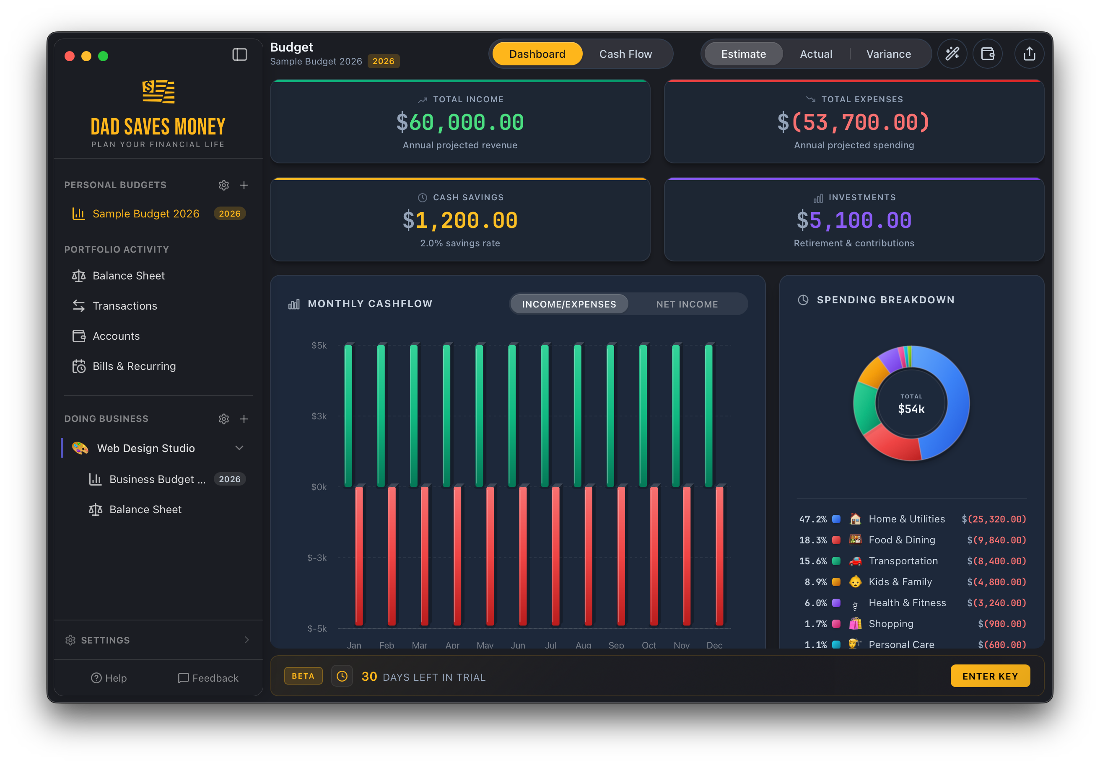Open the Transactions section in the sidebar
Screen dimensions: 1100x765
coord(124,305)
